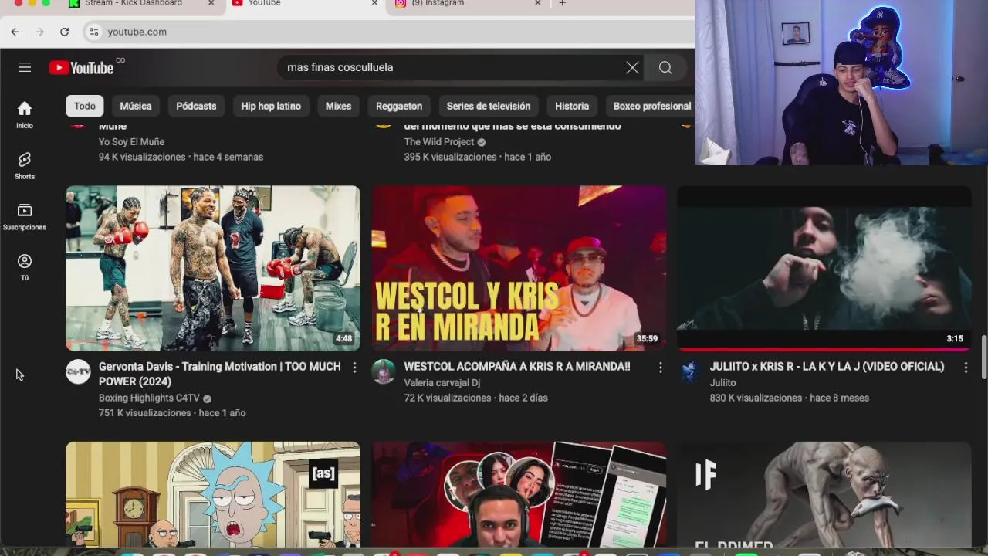988x556 pixels.
Task: Open the IF creature video thumbnail
Action: [824, 494]
